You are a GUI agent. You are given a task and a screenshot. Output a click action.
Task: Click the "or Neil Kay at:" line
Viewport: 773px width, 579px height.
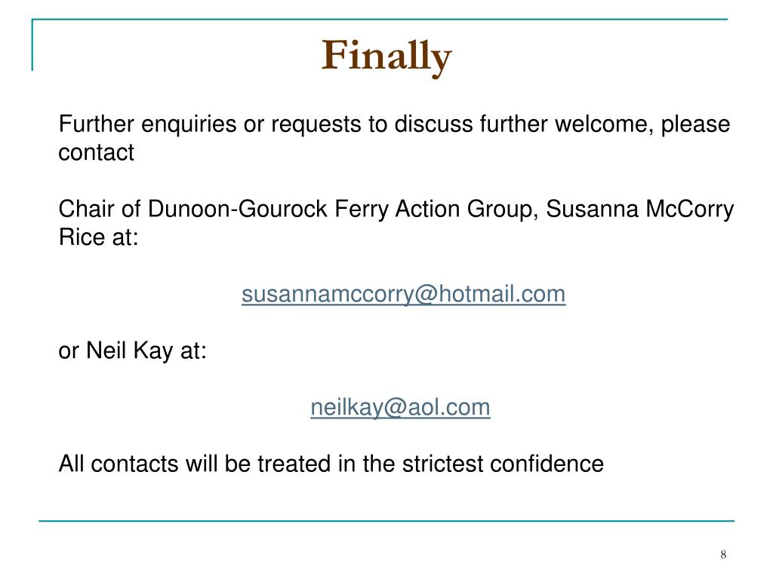[x=133, y=351]
